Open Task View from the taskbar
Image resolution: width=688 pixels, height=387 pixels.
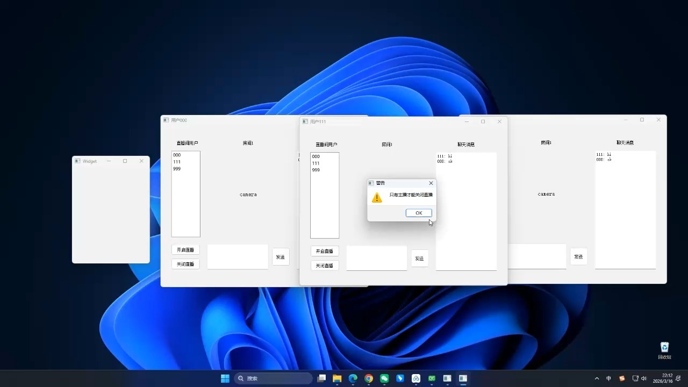point(321,378)
